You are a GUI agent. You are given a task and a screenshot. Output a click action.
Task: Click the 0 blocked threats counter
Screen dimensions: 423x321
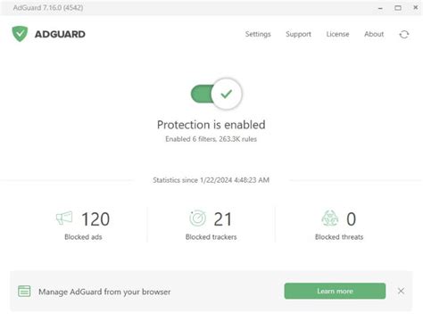tap(352, 219)
